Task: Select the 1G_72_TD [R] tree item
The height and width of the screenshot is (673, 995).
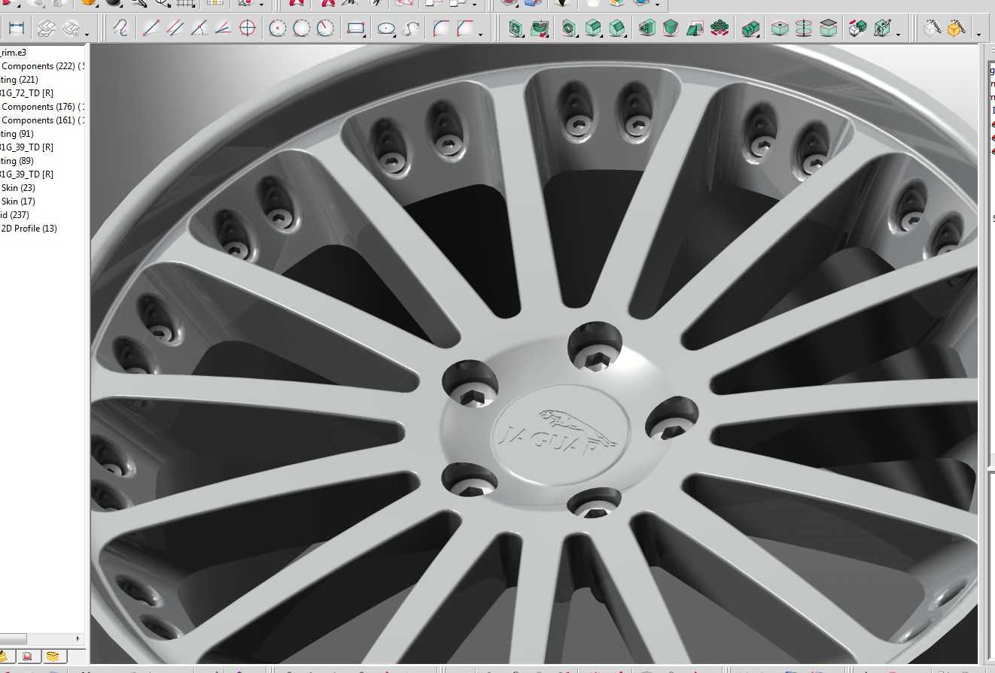Action: (26, 93)
